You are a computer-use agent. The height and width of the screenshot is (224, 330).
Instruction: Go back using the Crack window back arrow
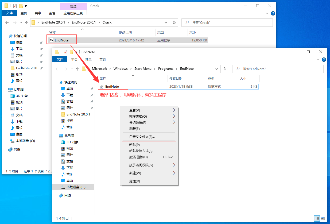click(7, 23)
